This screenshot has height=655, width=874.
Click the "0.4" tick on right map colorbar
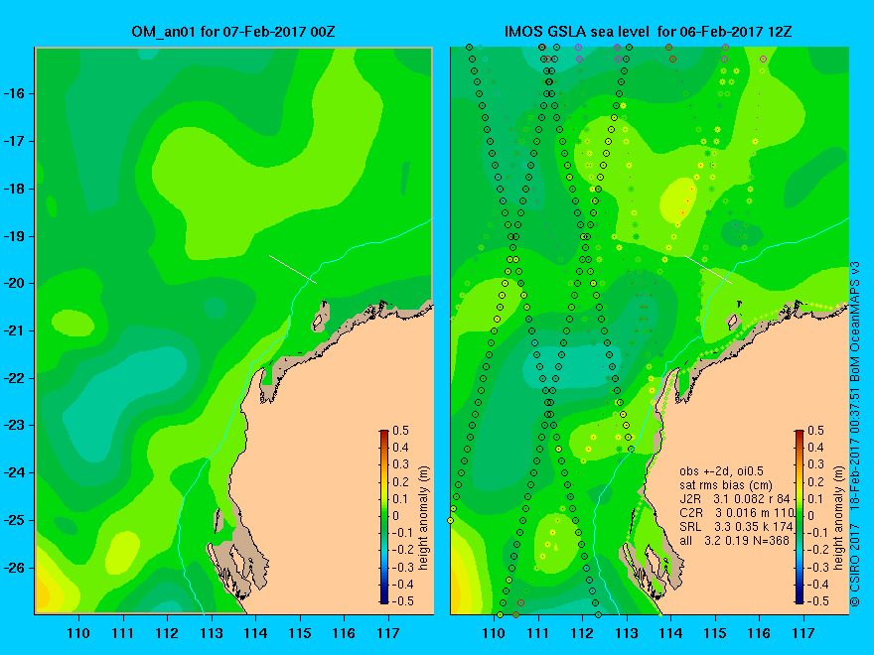815,448
